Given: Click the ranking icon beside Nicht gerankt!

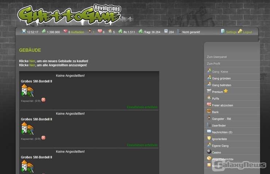Looking at the screenshot, I should [179, 31].
